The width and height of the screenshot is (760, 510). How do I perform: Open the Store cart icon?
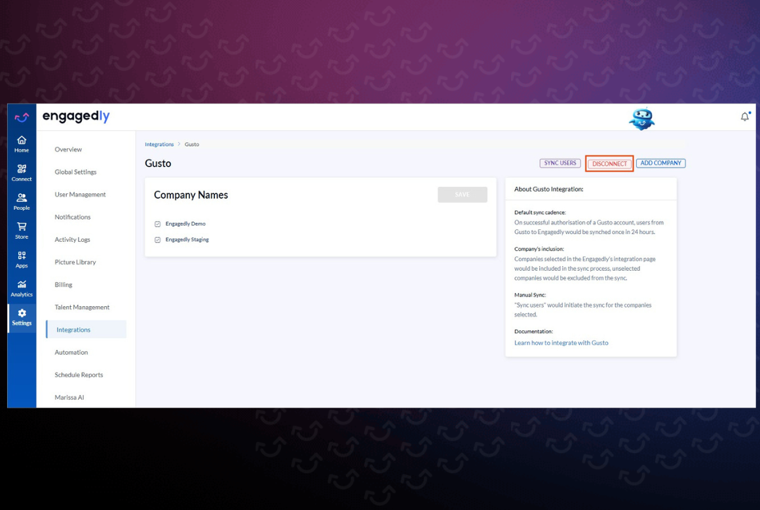click(22, 226)
